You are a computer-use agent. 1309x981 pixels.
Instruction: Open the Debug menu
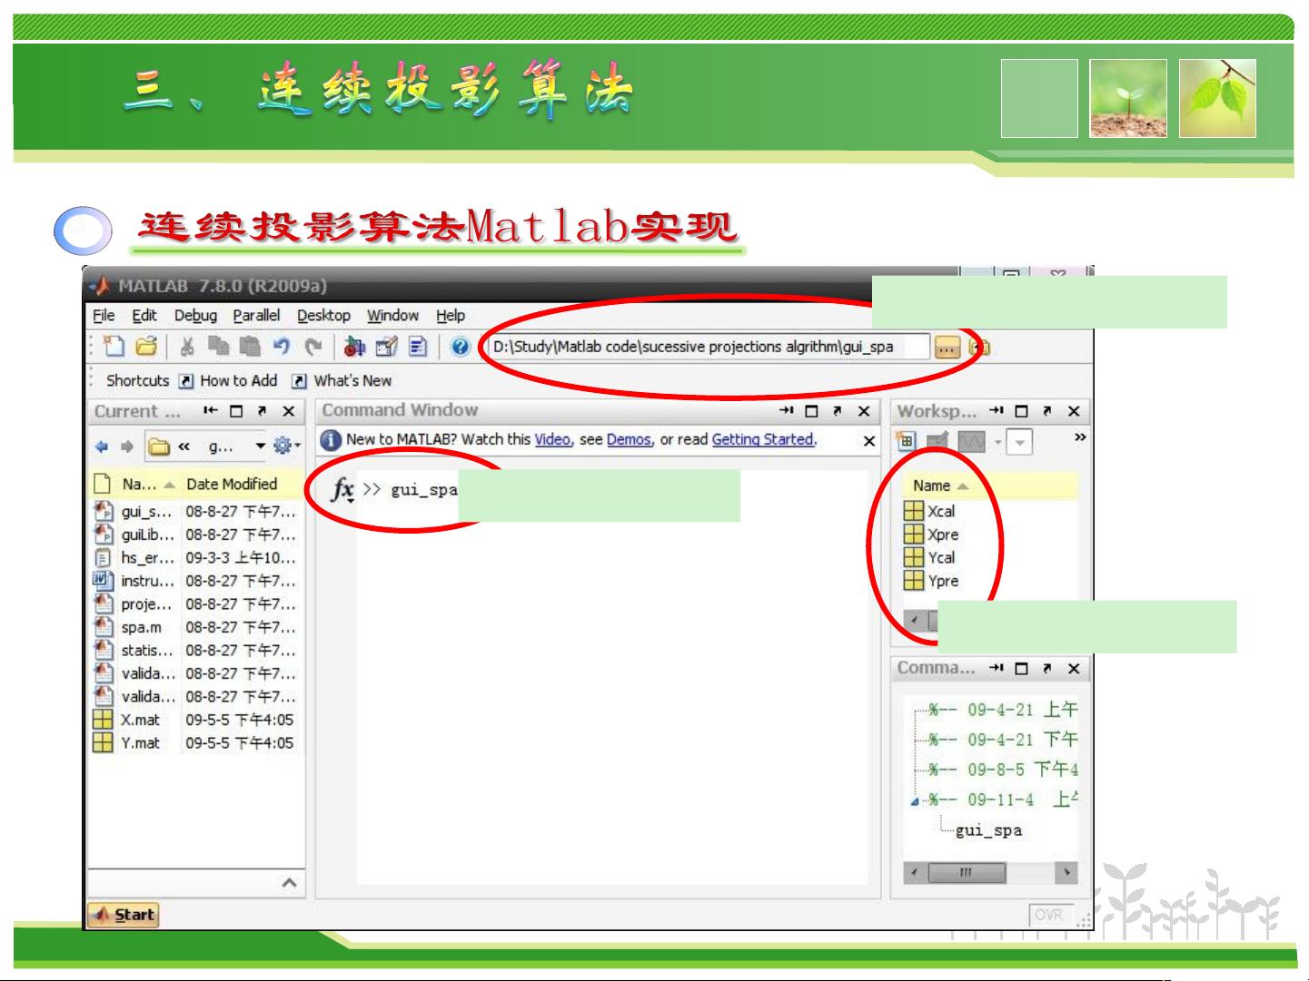tap(195, 316)
